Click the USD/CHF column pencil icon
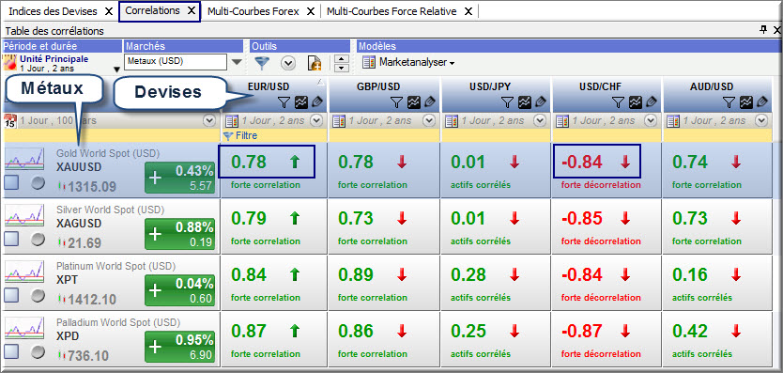This screenshot has width=783, height=373. [x=651, y=102]
